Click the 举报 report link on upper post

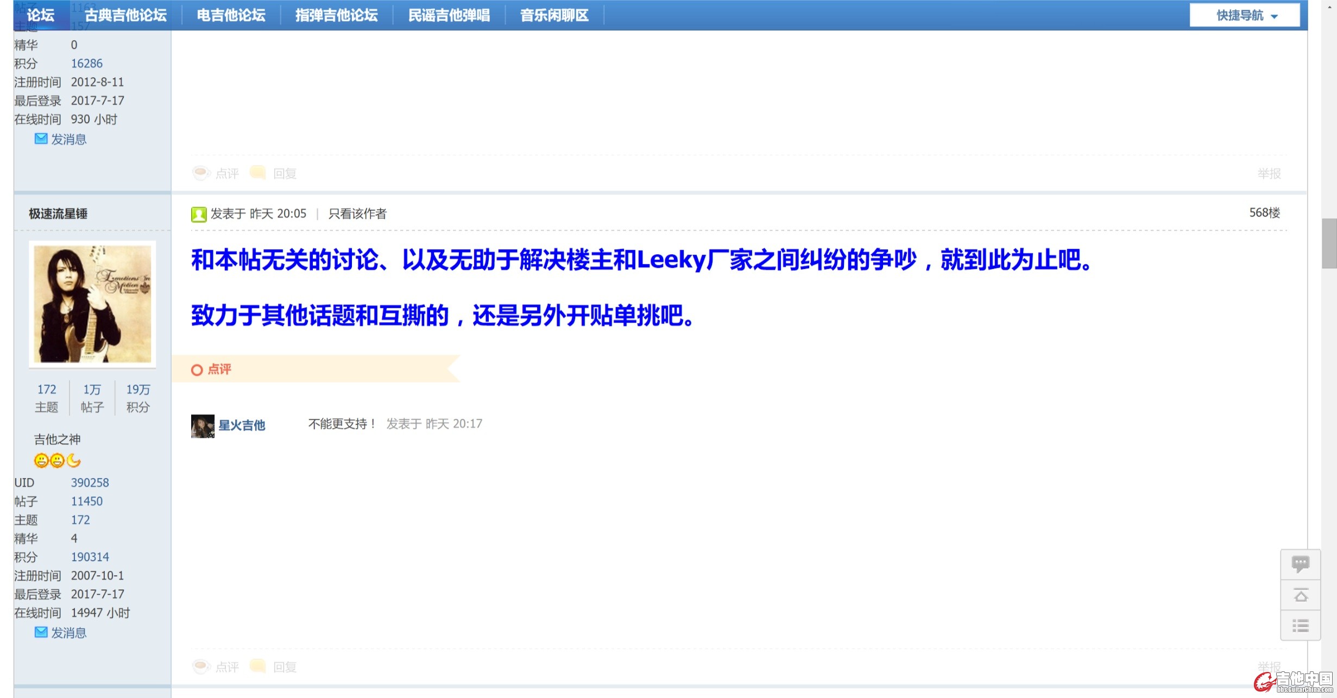click(x=1269, y=173)
